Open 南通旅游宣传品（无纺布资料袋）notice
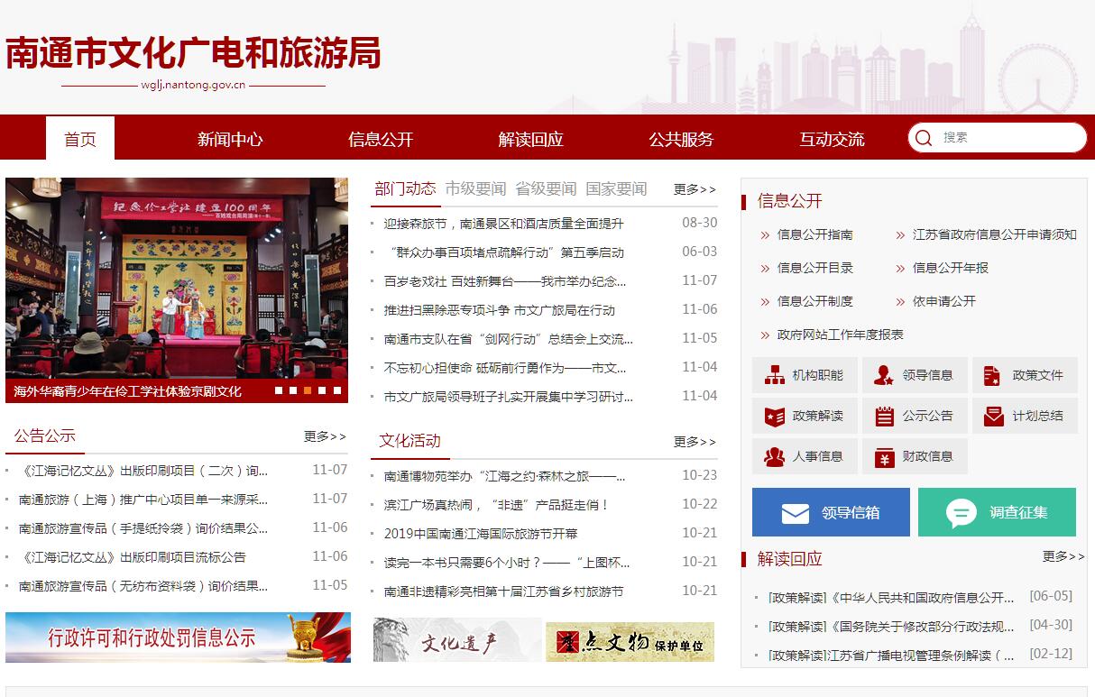The height and width of the screenshot is (697, 1095). [x=143, y=586]
